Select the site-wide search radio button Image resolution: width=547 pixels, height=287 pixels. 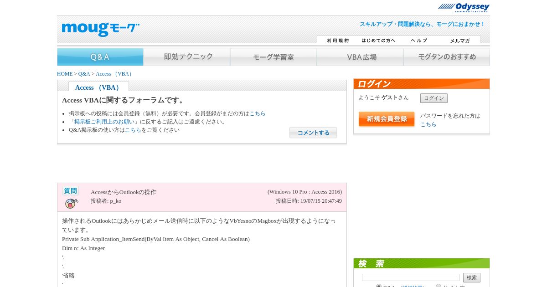pos(439,287)
